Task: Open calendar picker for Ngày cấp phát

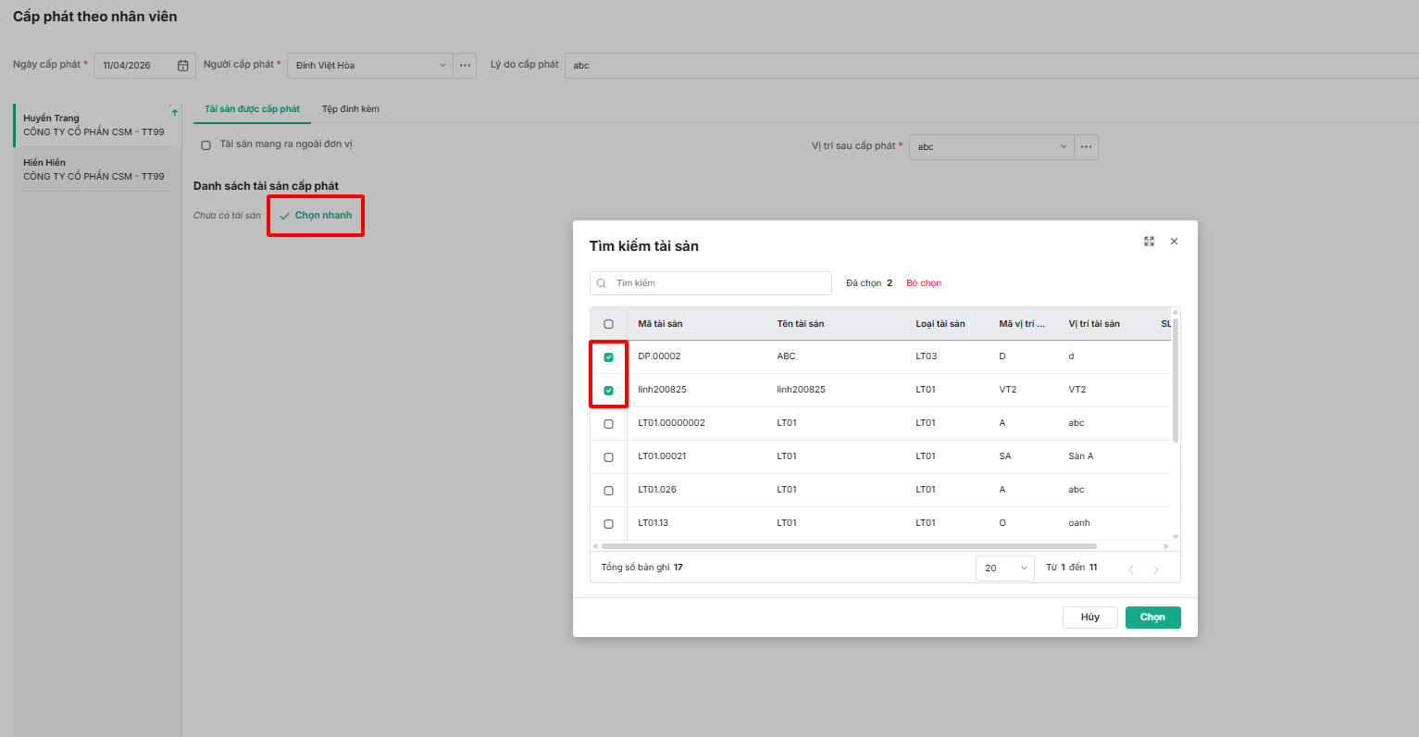Action: click(x=183, y=66)
